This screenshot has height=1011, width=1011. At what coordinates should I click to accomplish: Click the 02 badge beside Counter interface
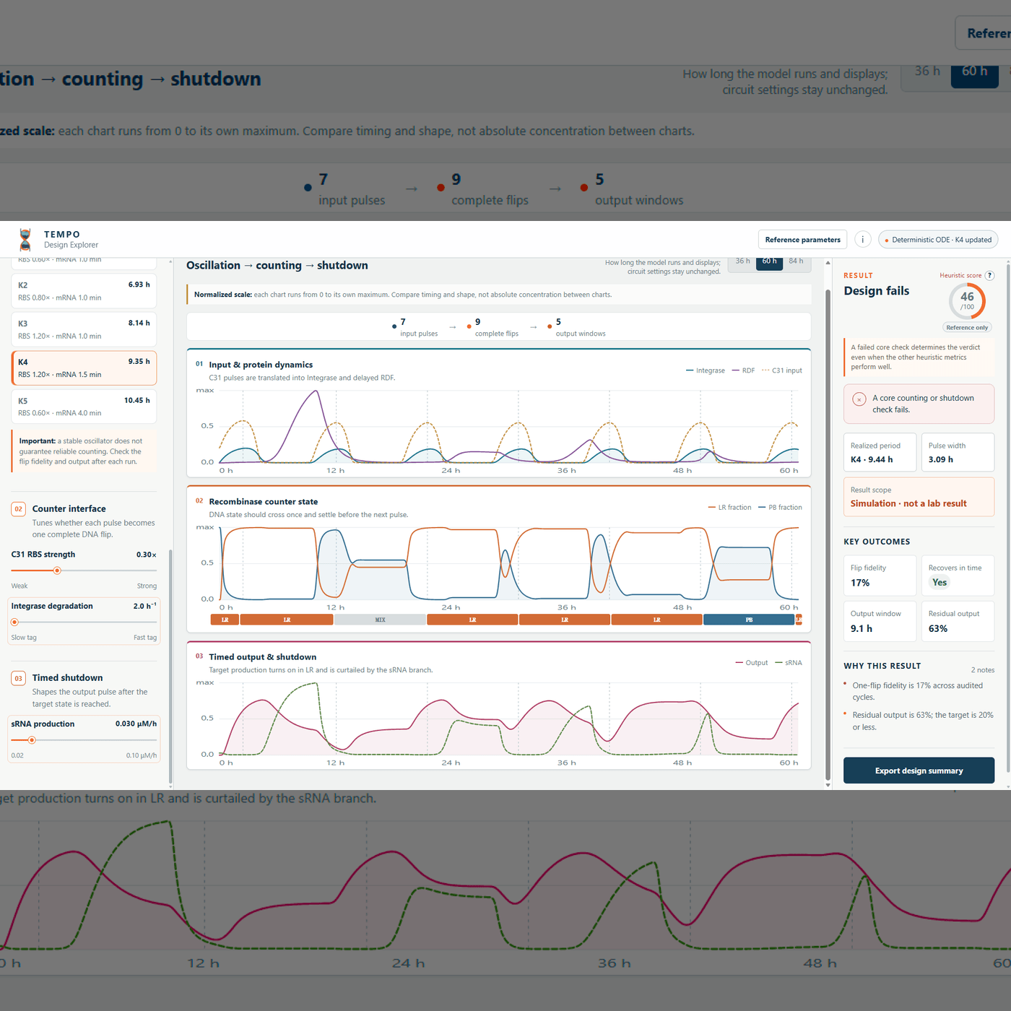point(19,509)
